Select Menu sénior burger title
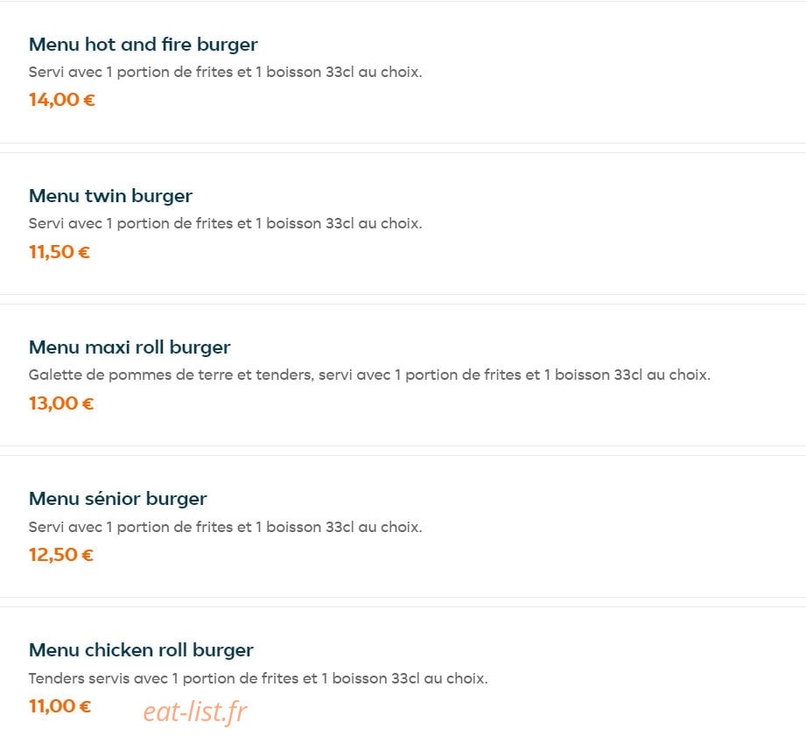The height and width of the screenshot is (736, 806). pyautogui.click(x=118, y=499)
